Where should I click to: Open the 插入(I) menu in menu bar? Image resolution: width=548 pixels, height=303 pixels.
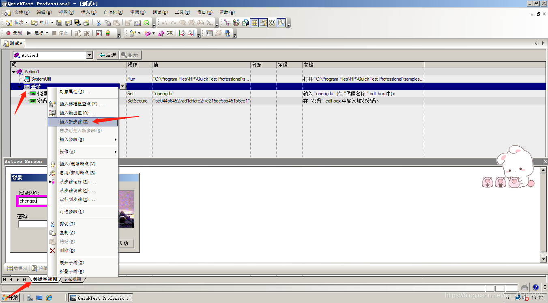(88, 13)
